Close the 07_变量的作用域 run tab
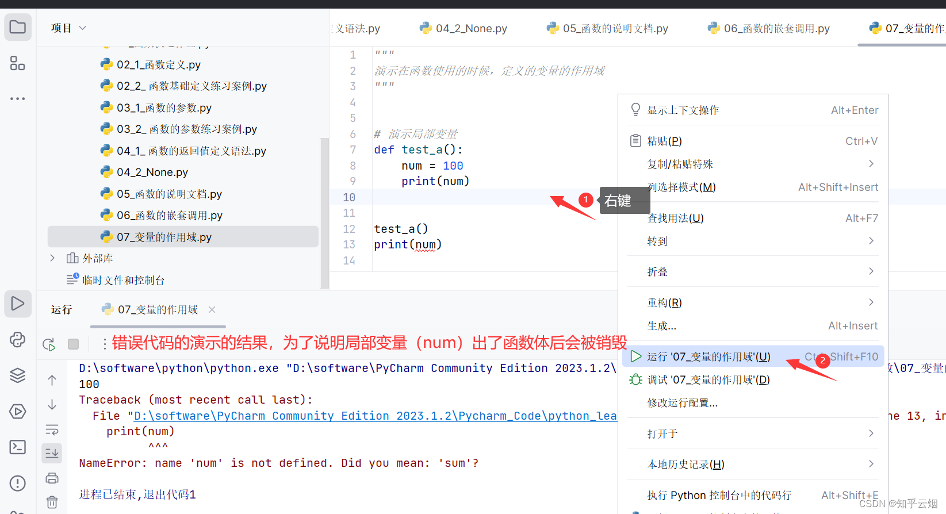The height and width of the screenshot is (514, 946). [212, 309]
